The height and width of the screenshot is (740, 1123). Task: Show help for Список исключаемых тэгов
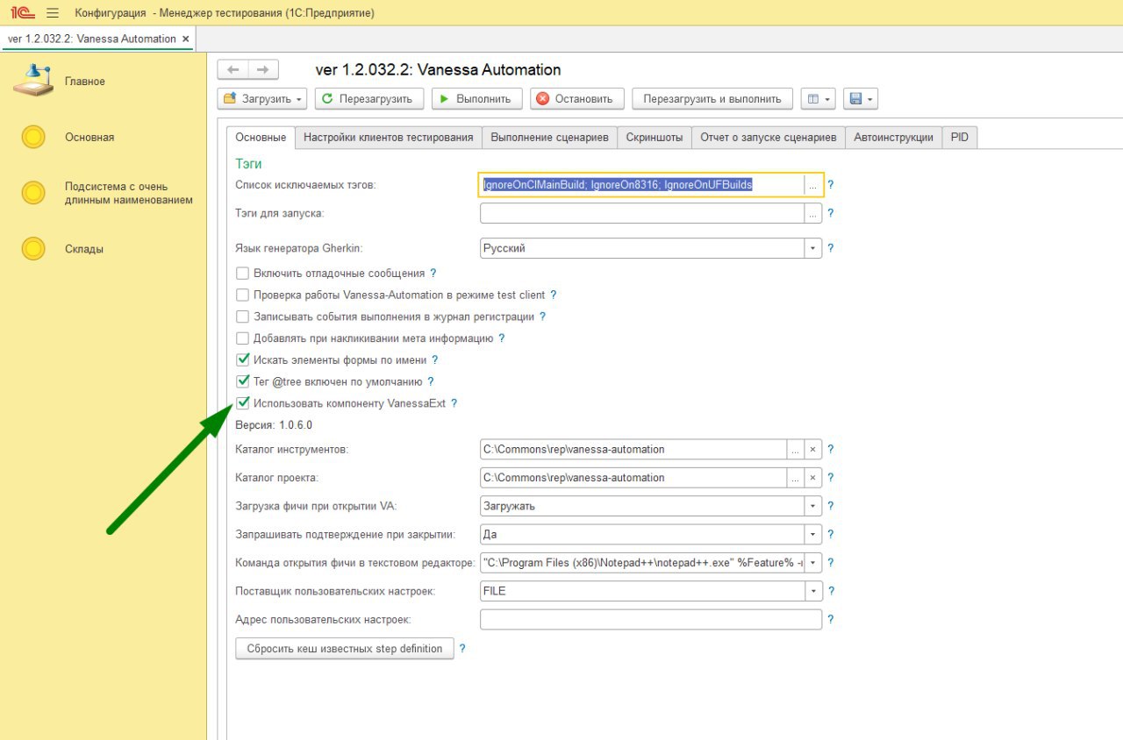pos(831,185)
